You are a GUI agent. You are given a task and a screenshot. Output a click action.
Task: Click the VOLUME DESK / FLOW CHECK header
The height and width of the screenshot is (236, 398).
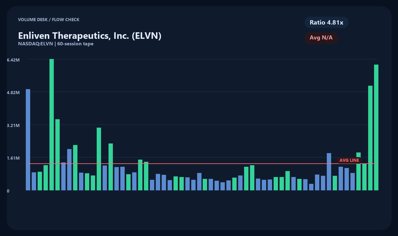click(x=49, y=20)
